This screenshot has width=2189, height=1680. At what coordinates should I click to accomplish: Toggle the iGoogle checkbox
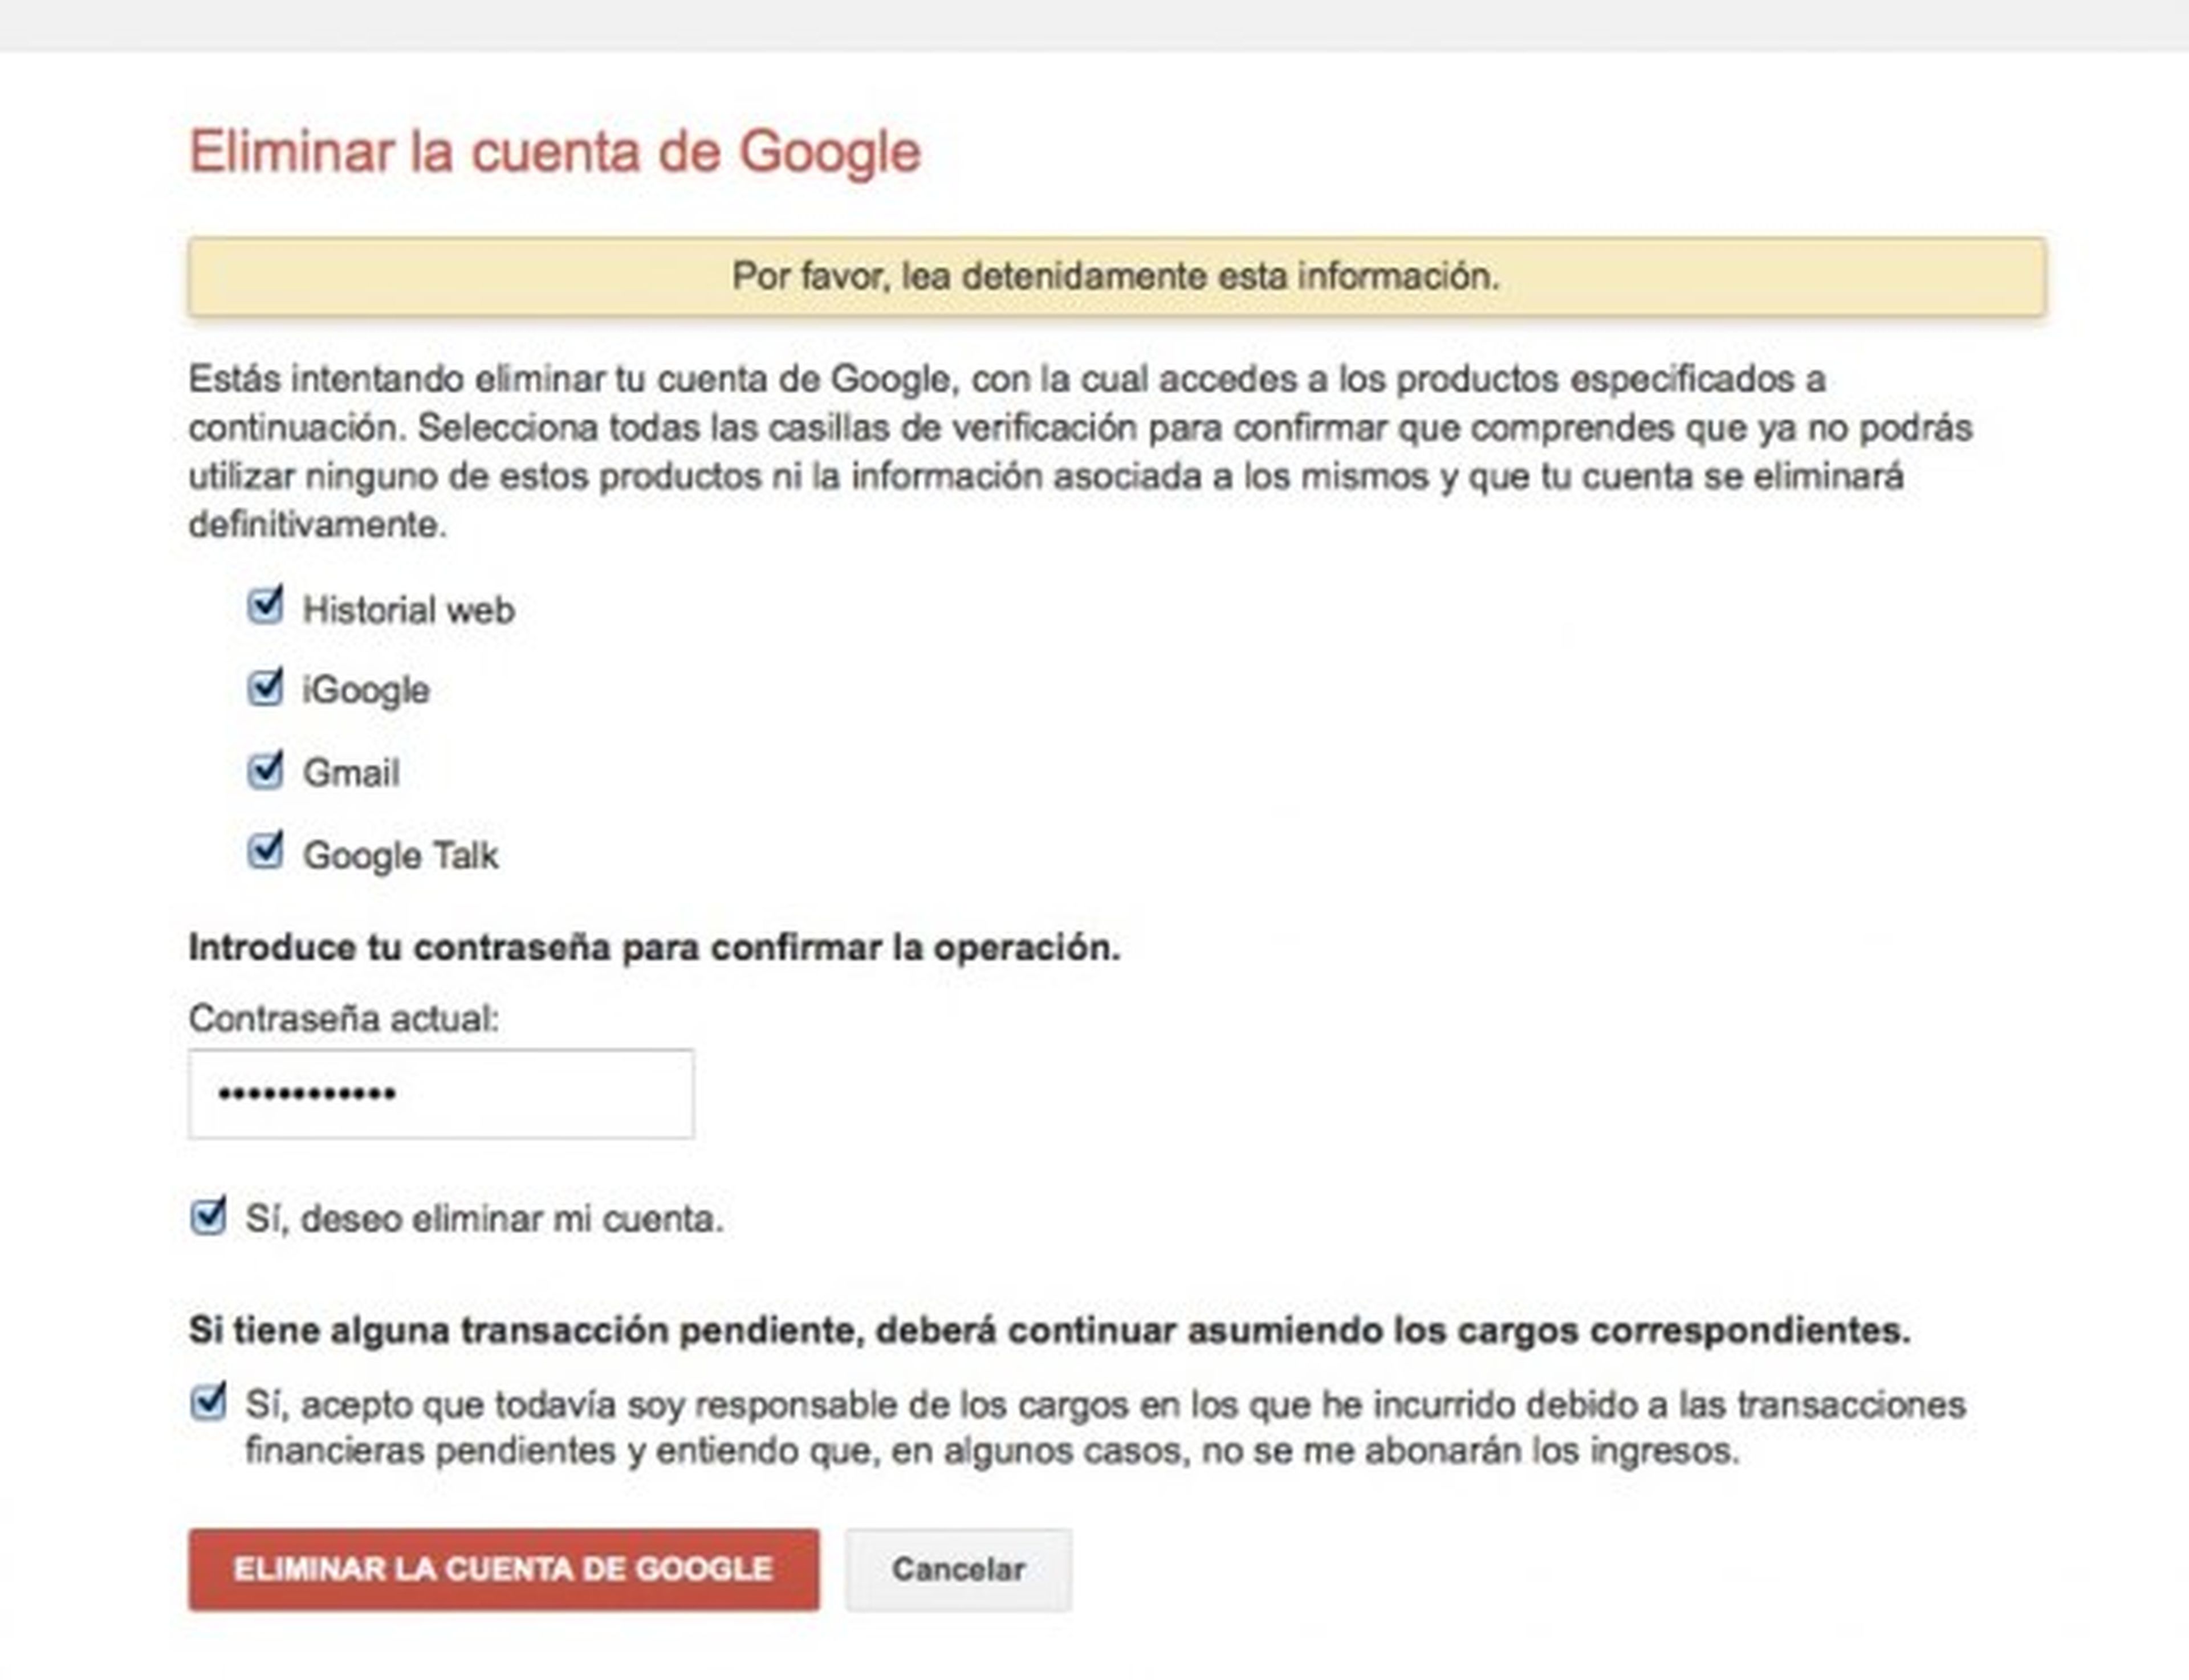[264, 688]
